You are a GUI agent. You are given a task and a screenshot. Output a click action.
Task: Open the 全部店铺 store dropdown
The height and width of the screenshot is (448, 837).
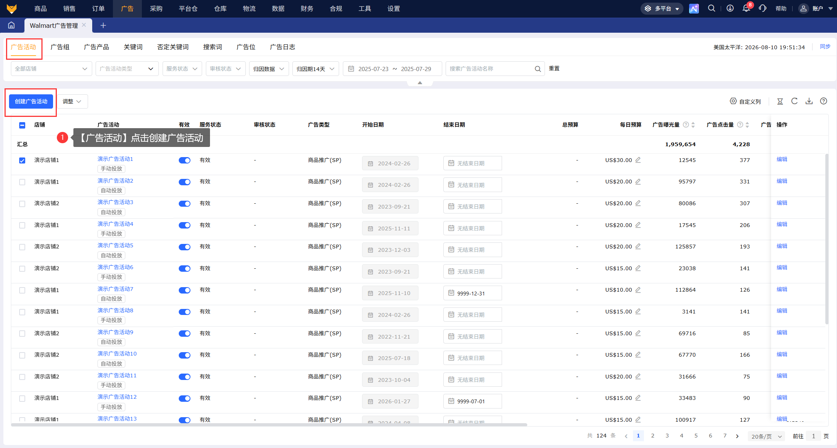click(x=51, y=69)
